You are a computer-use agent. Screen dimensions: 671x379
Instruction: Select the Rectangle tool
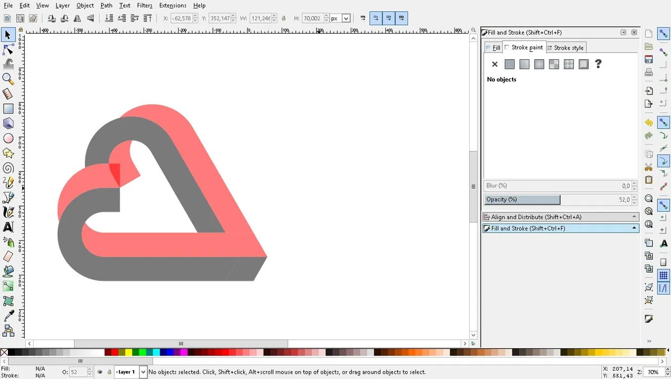pos(8,109)
